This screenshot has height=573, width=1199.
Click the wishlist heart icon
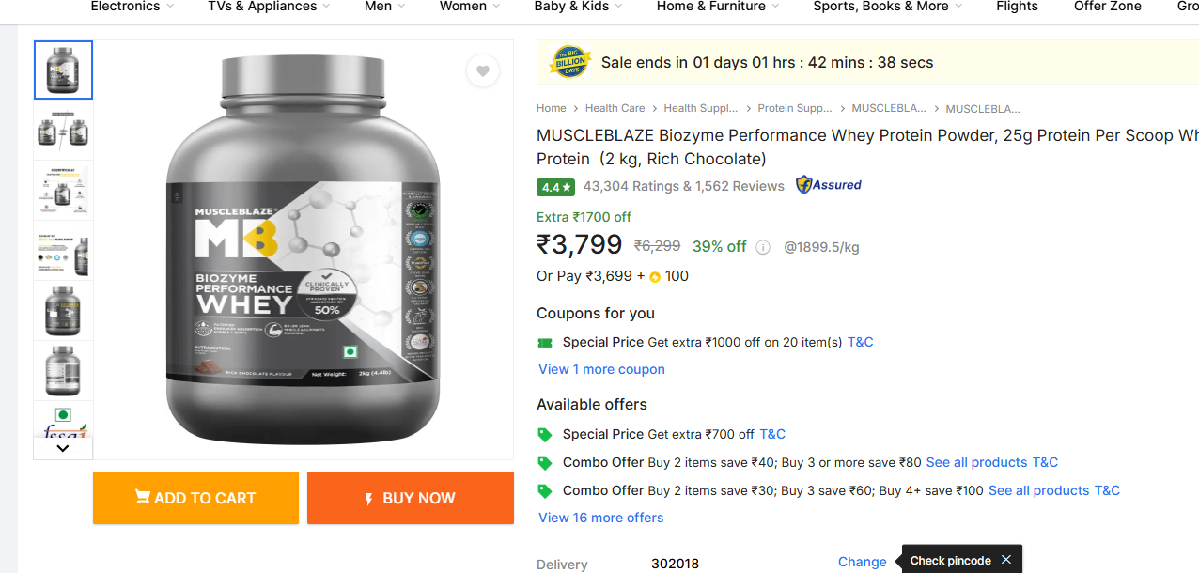coord(482,71)
